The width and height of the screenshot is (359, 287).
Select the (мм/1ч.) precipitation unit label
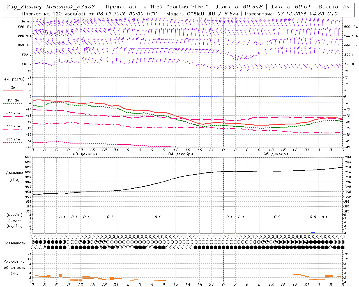15,226
